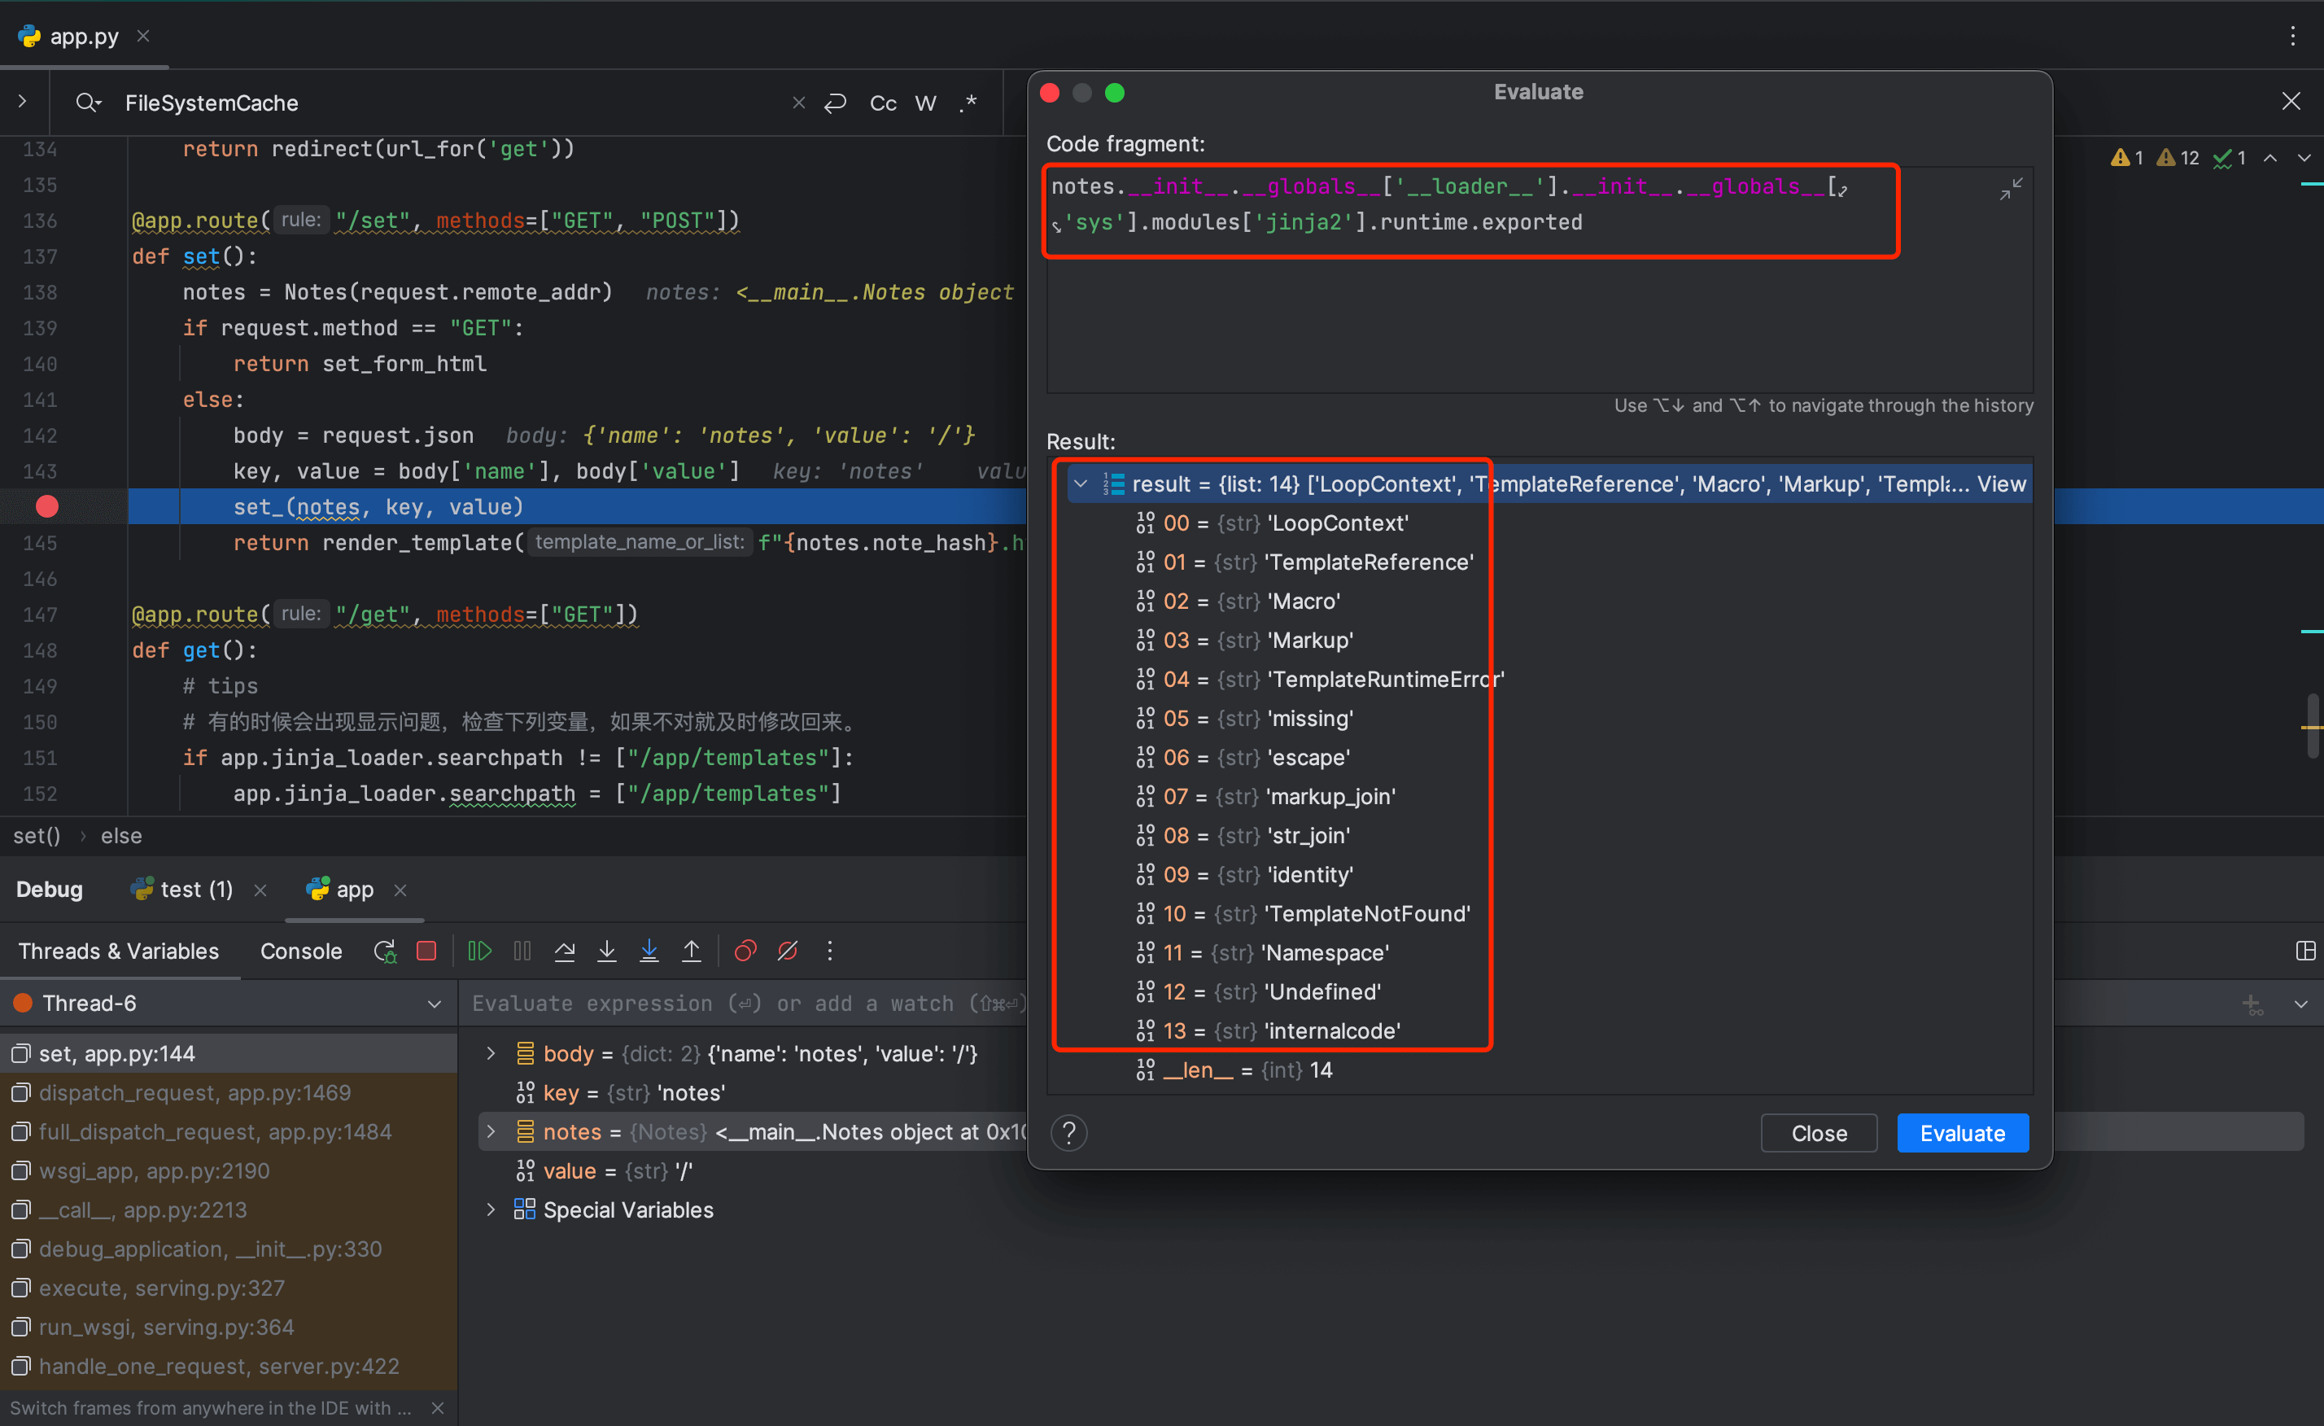Image resolution: width=2324 pixels, height=1426 pixels.
Task: Go to previous highlighted problem
Action: pyautogui.click(x=2271, y=158)
